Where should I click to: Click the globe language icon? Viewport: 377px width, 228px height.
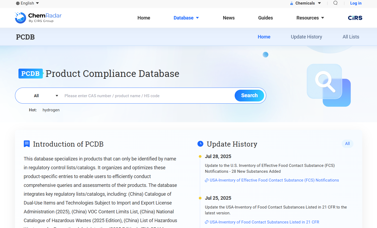(x=18, y=3)
